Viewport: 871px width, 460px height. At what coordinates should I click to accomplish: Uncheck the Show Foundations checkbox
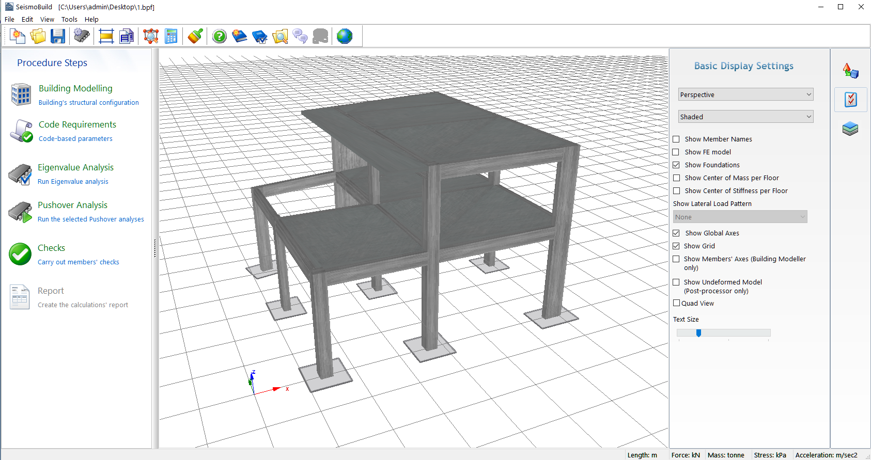tap(676, 165)
